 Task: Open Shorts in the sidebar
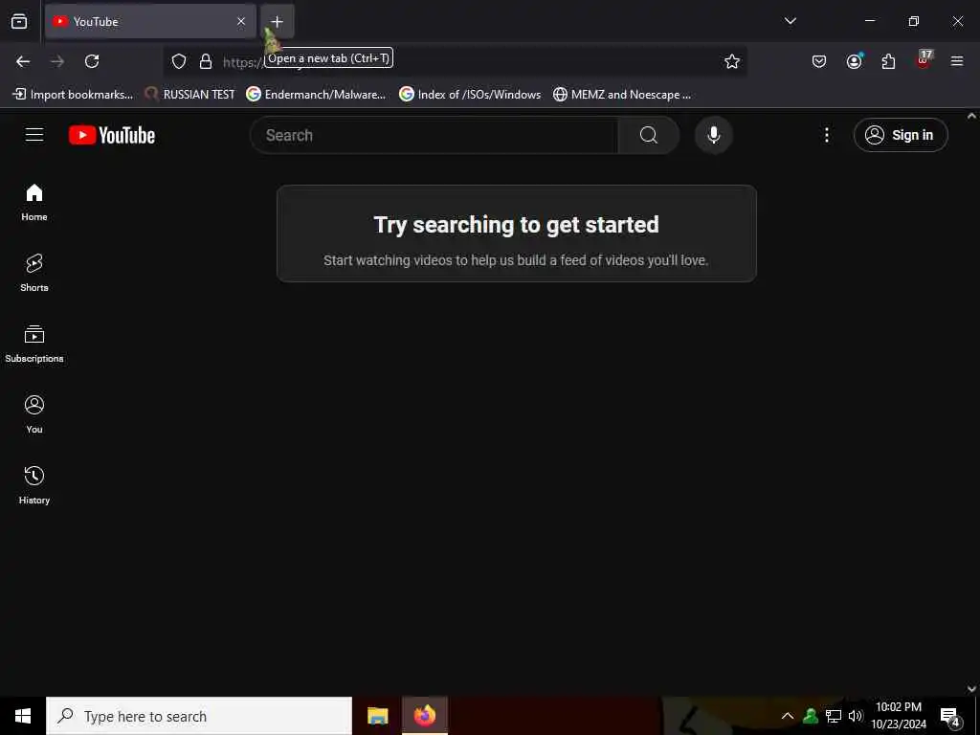pos(34,273)
